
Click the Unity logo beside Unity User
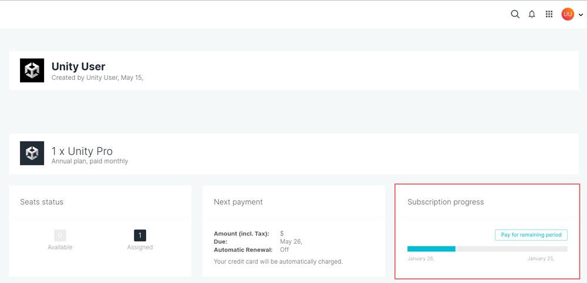(32, 70)
